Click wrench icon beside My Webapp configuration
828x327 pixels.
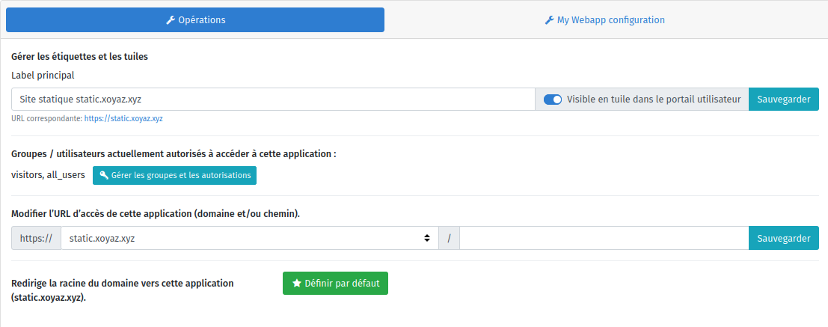pos(549,20)
